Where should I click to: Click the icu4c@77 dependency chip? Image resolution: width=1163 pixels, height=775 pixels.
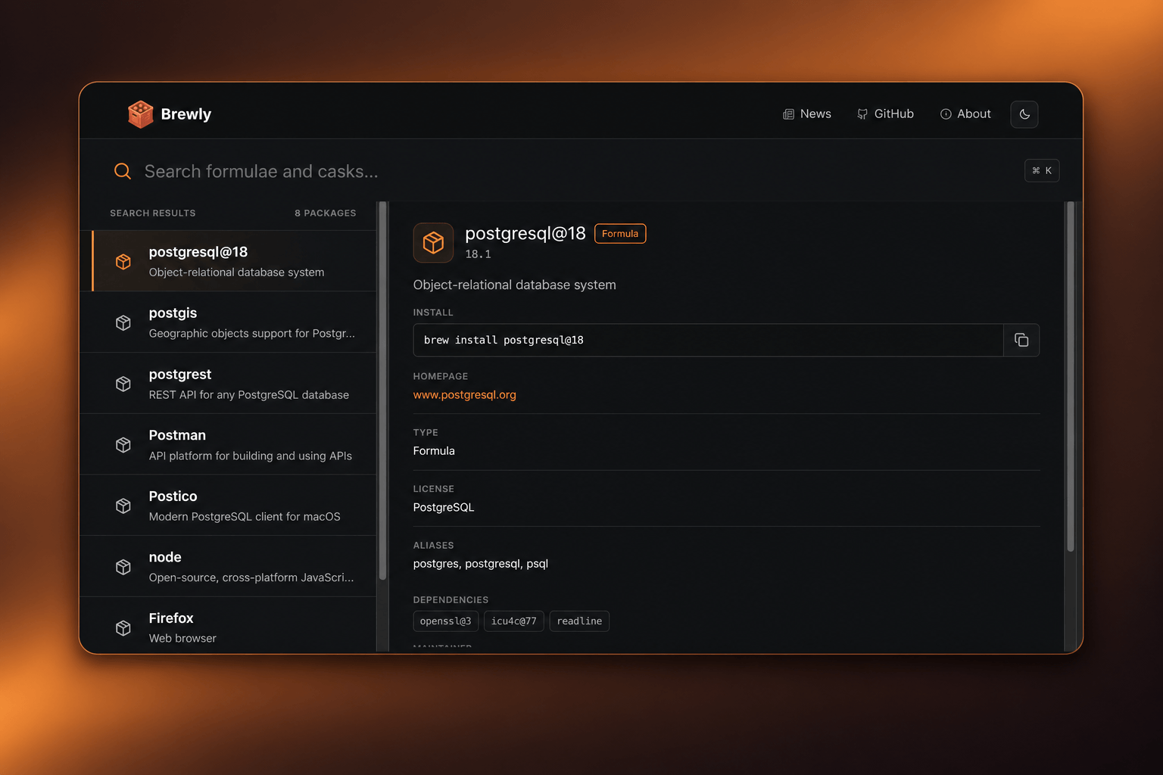(514, 621)
